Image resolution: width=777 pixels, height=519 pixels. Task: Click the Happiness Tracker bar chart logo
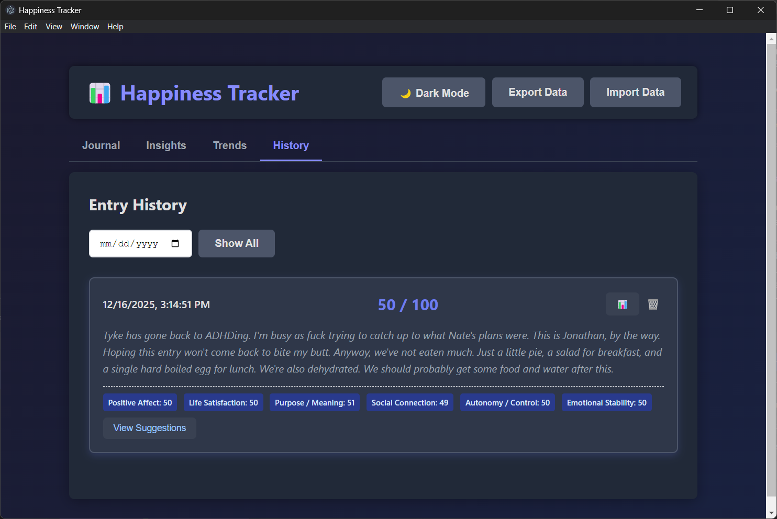click(x=99, y=93)
